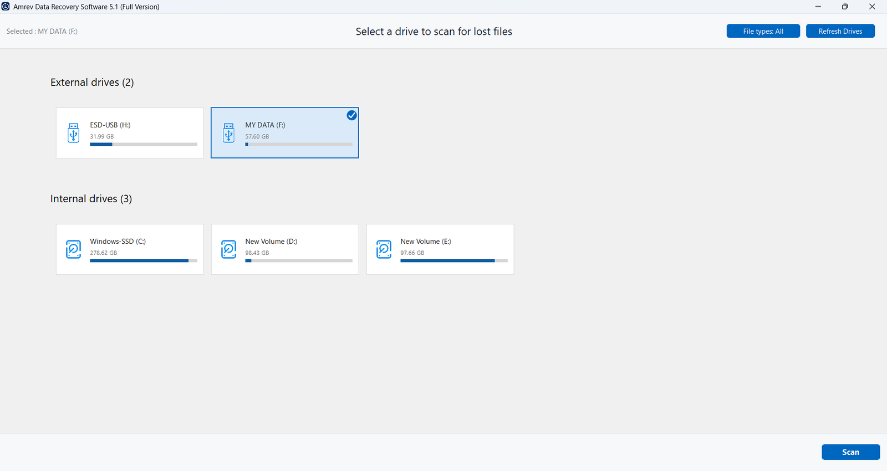Choose the New Volume (E:) drive label
The height and width of the screenshot is (471, 887).
(x=426, y=242)
